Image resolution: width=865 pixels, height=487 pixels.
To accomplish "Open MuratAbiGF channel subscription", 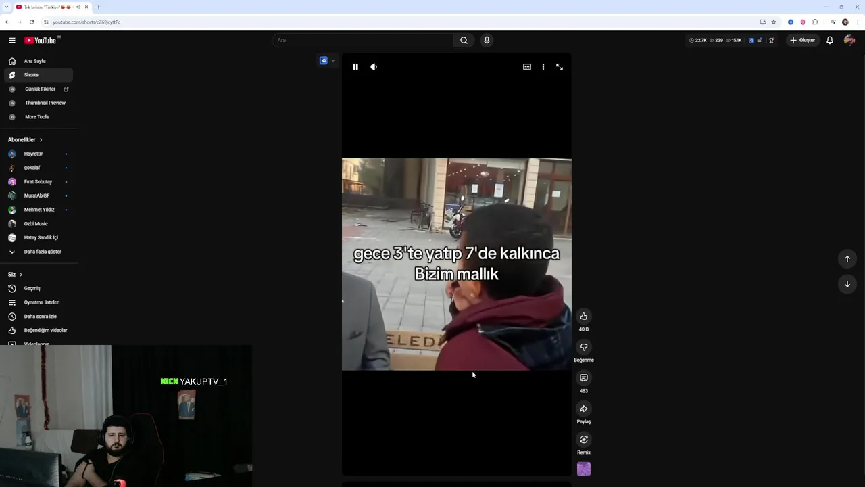I will pyautogui.click(x=39, y=195).
